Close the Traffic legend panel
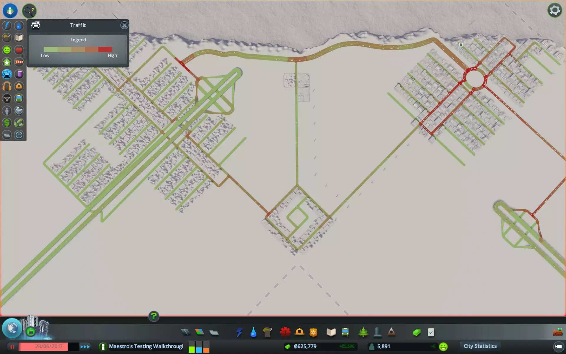 pyautogui.click(x=124, y=25)
